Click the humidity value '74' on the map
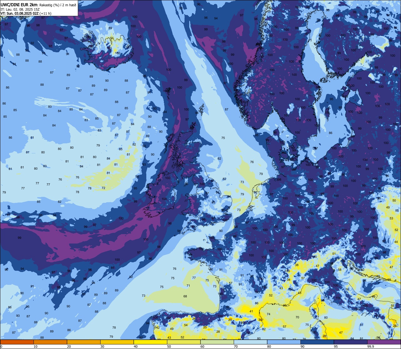The width and height of the screenshot is (401, 349). pyautogui.click(x=268, y=314)
